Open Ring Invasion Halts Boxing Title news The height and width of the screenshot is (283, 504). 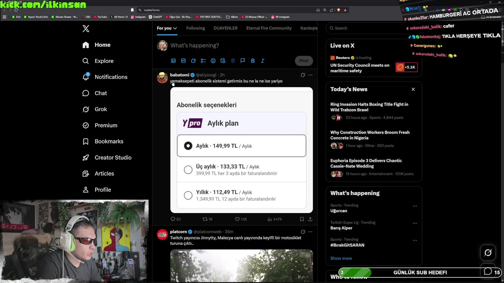pyautogui.click(x=369, y=107)
